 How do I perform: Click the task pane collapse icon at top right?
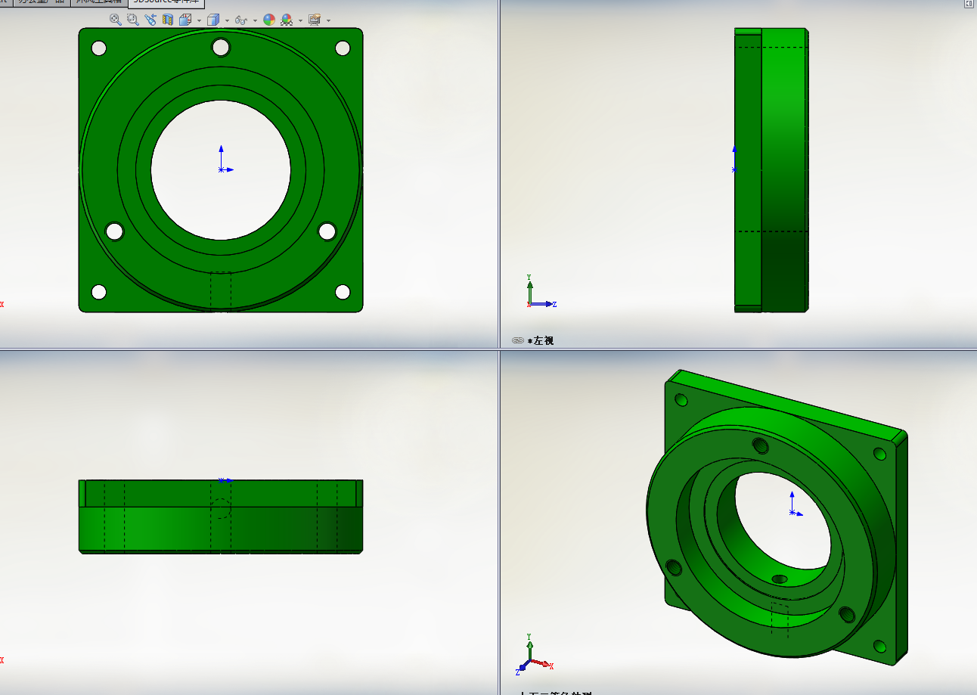pos(969,4)
